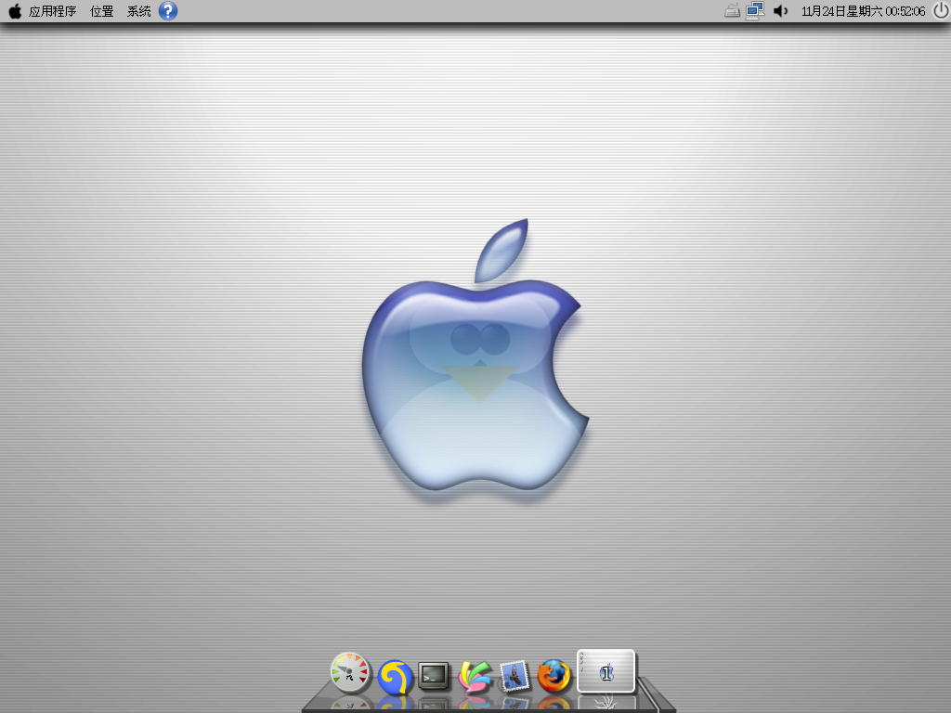
Task: Click the speaker volume icon
Action: pyautogui.click(x=780, y=11)
